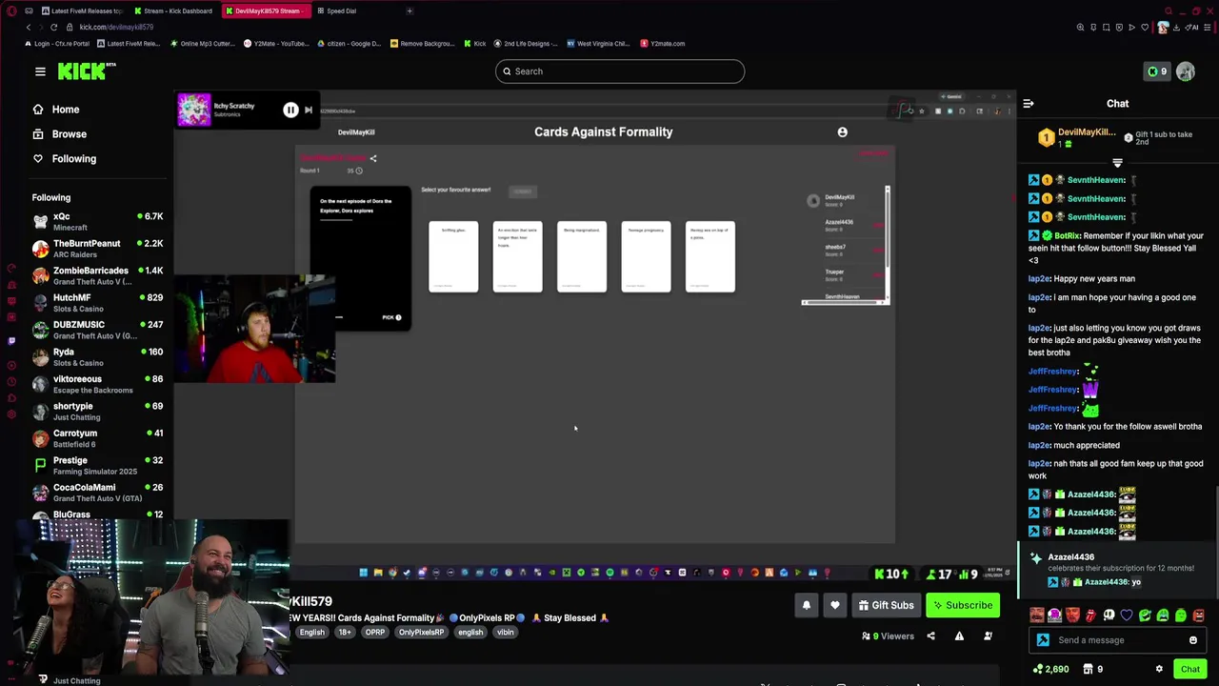Focus the Send a message field
Image resolution: width=1219 pixels, height=686 pixels.
tap(1119, 640)
